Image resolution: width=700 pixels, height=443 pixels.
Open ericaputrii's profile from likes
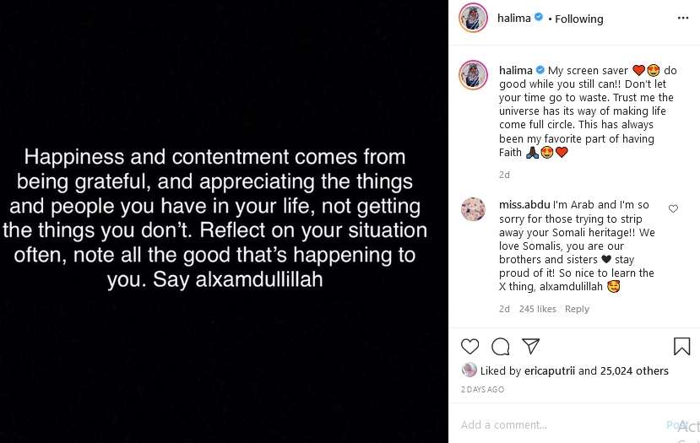click(x=550, y=370)
